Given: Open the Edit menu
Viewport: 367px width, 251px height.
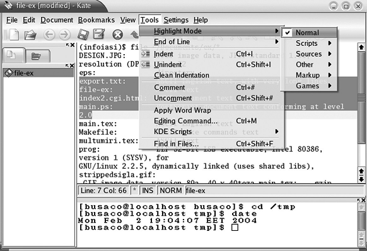Looking at the screenshot, I should [x=29, y=20].
